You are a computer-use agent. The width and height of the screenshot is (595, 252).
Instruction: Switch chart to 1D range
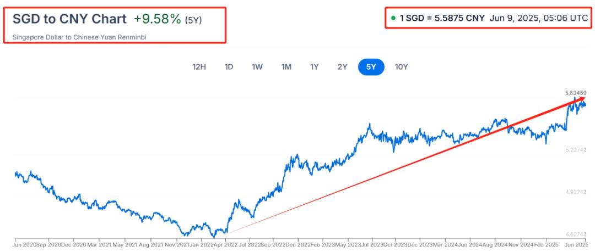click(x=229, y=67)
